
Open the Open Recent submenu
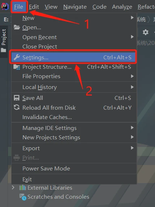[x=74, y=37]
